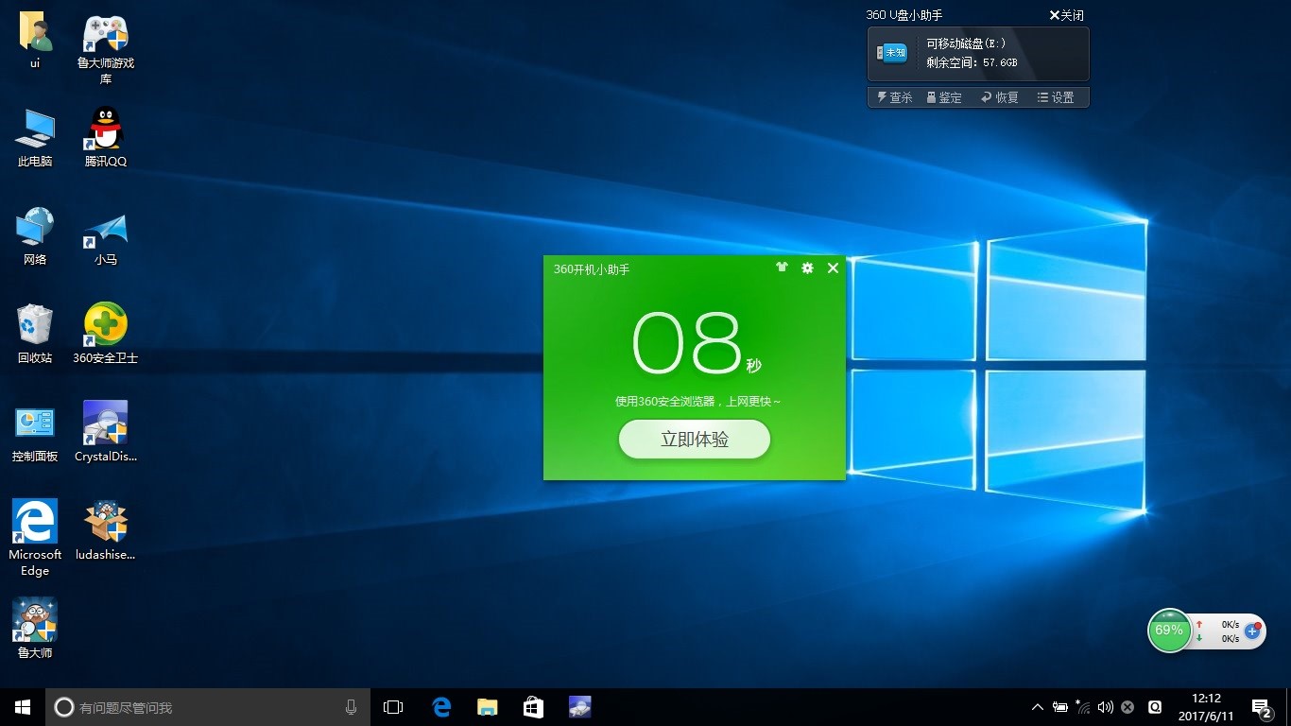The height and width of the screenshot is (726, 1291).
Task: Open settings gear in 360开机小助手
Action: pos(807,268)
